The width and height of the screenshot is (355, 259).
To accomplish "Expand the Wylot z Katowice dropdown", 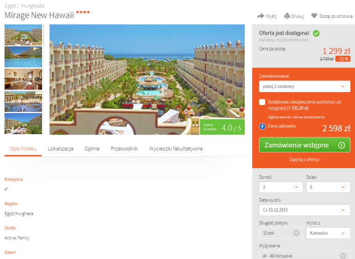I will click(328, 233).
